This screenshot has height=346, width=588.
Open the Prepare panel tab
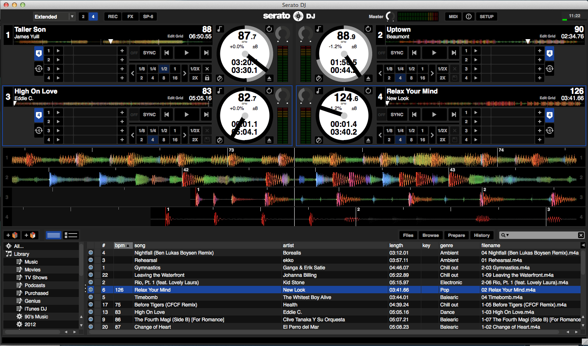pos(456,235)
